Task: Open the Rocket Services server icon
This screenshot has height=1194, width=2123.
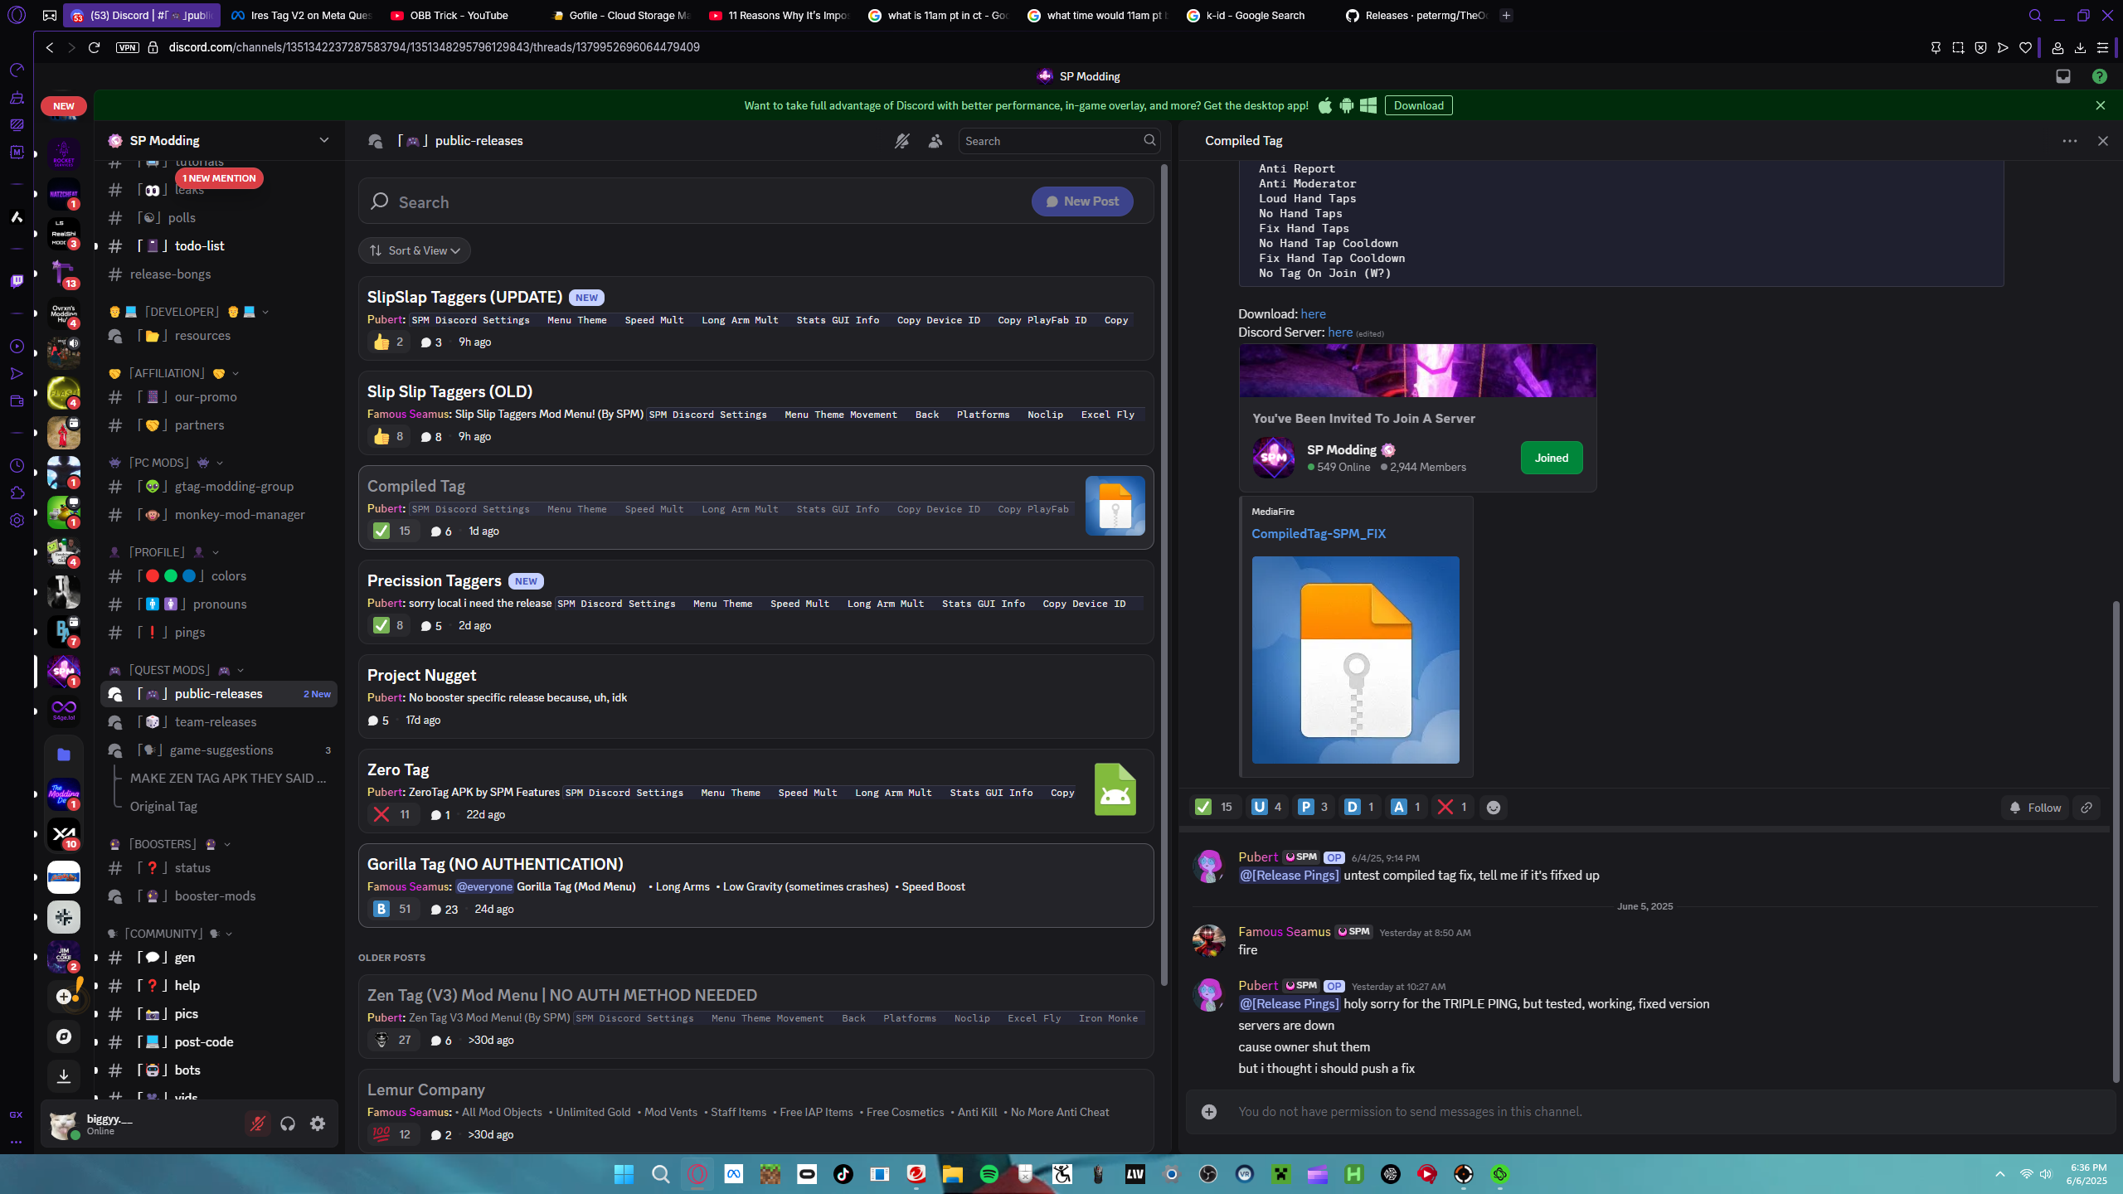Action: pyautogui.click(x=64, y=154)
